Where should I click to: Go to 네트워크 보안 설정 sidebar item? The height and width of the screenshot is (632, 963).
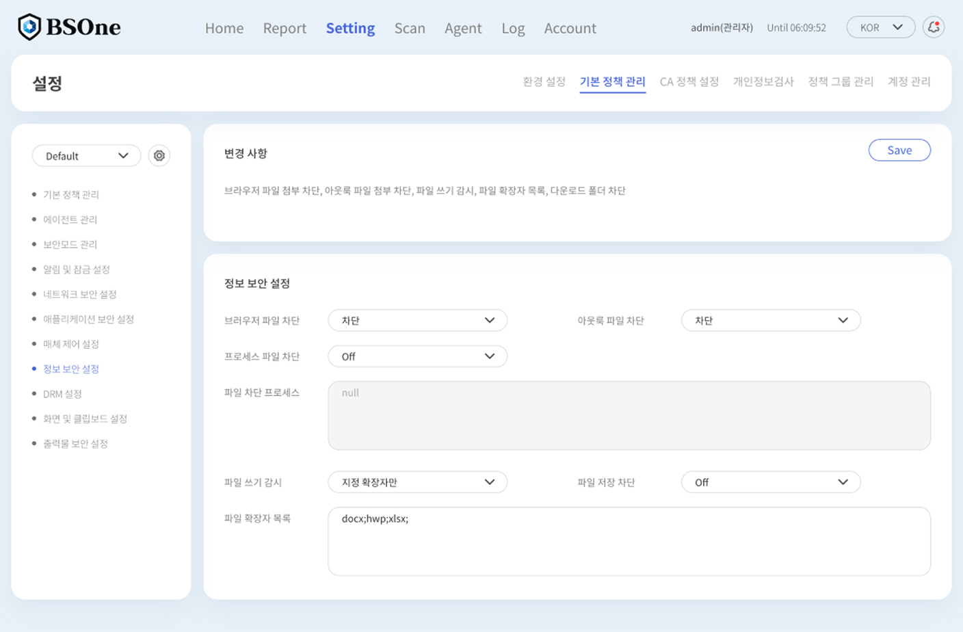click(x=80, y=294)
